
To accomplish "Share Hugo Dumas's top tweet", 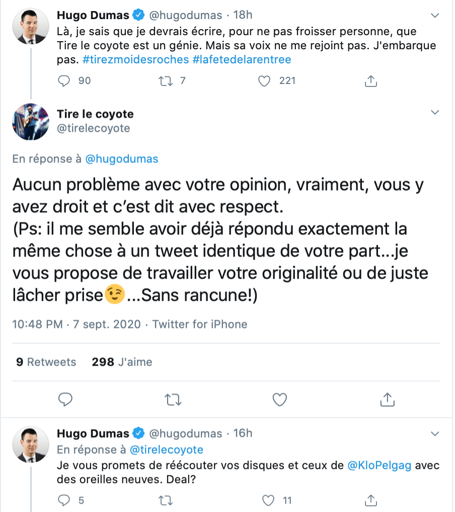I will pyautogui.click(x=370, y=80).
